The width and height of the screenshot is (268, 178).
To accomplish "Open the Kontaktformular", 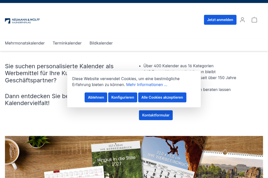I will 156,115.
